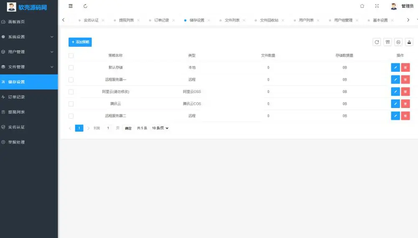This screenshot has height=238, width=418.
Task: Check the 阿里云 row checkbox
Action: point(71,92)
